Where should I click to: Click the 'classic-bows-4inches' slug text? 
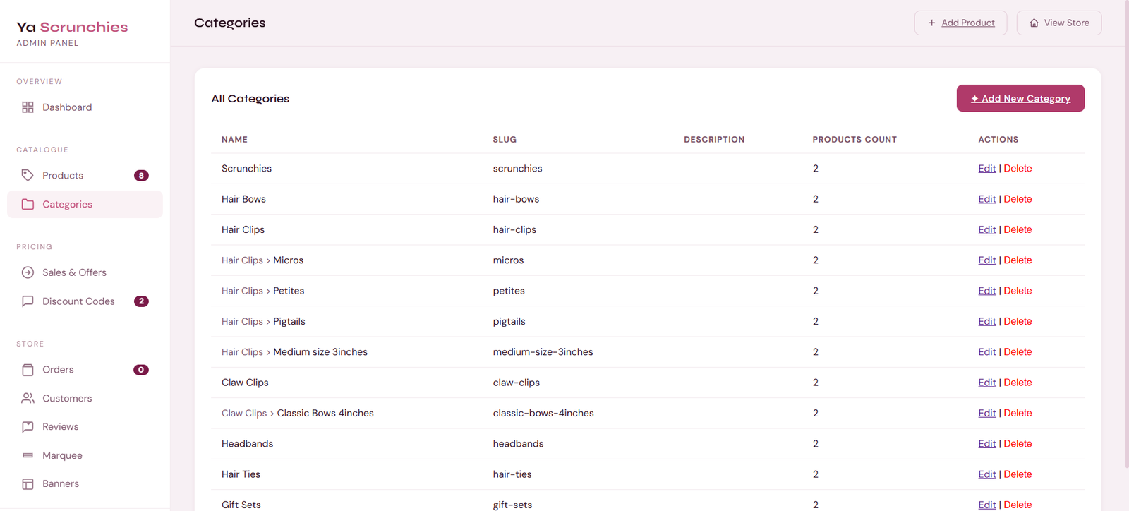pos(543,413)
